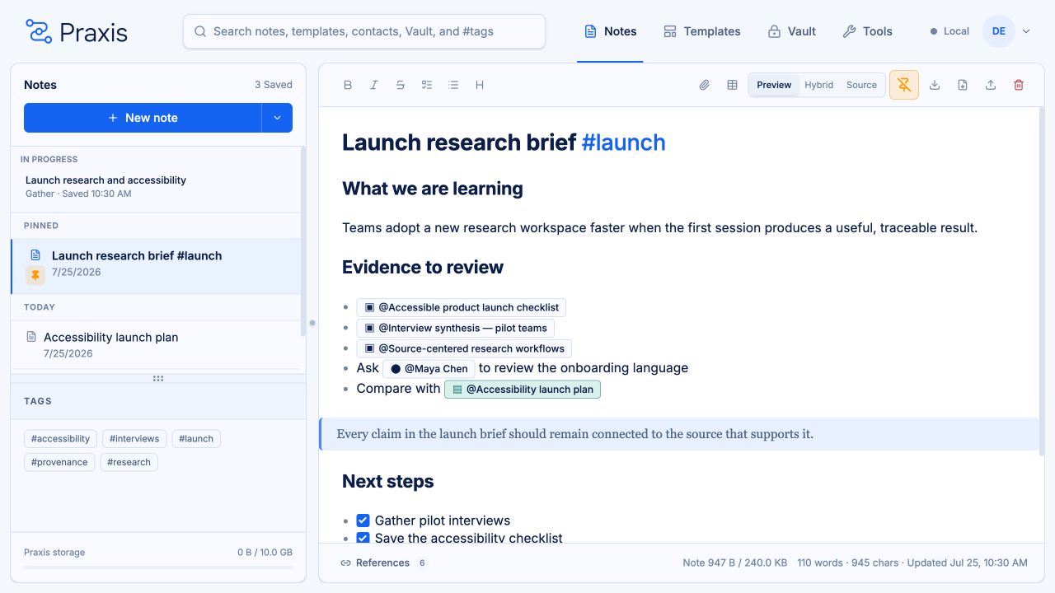Open @Interview synthesis — pilot teams reference
This screenshot has width=1055, height=593.
point(455,328)
